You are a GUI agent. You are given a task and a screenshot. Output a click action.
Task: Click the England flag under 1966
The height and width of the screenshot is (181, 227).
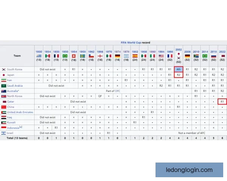(x=100, y=56)
